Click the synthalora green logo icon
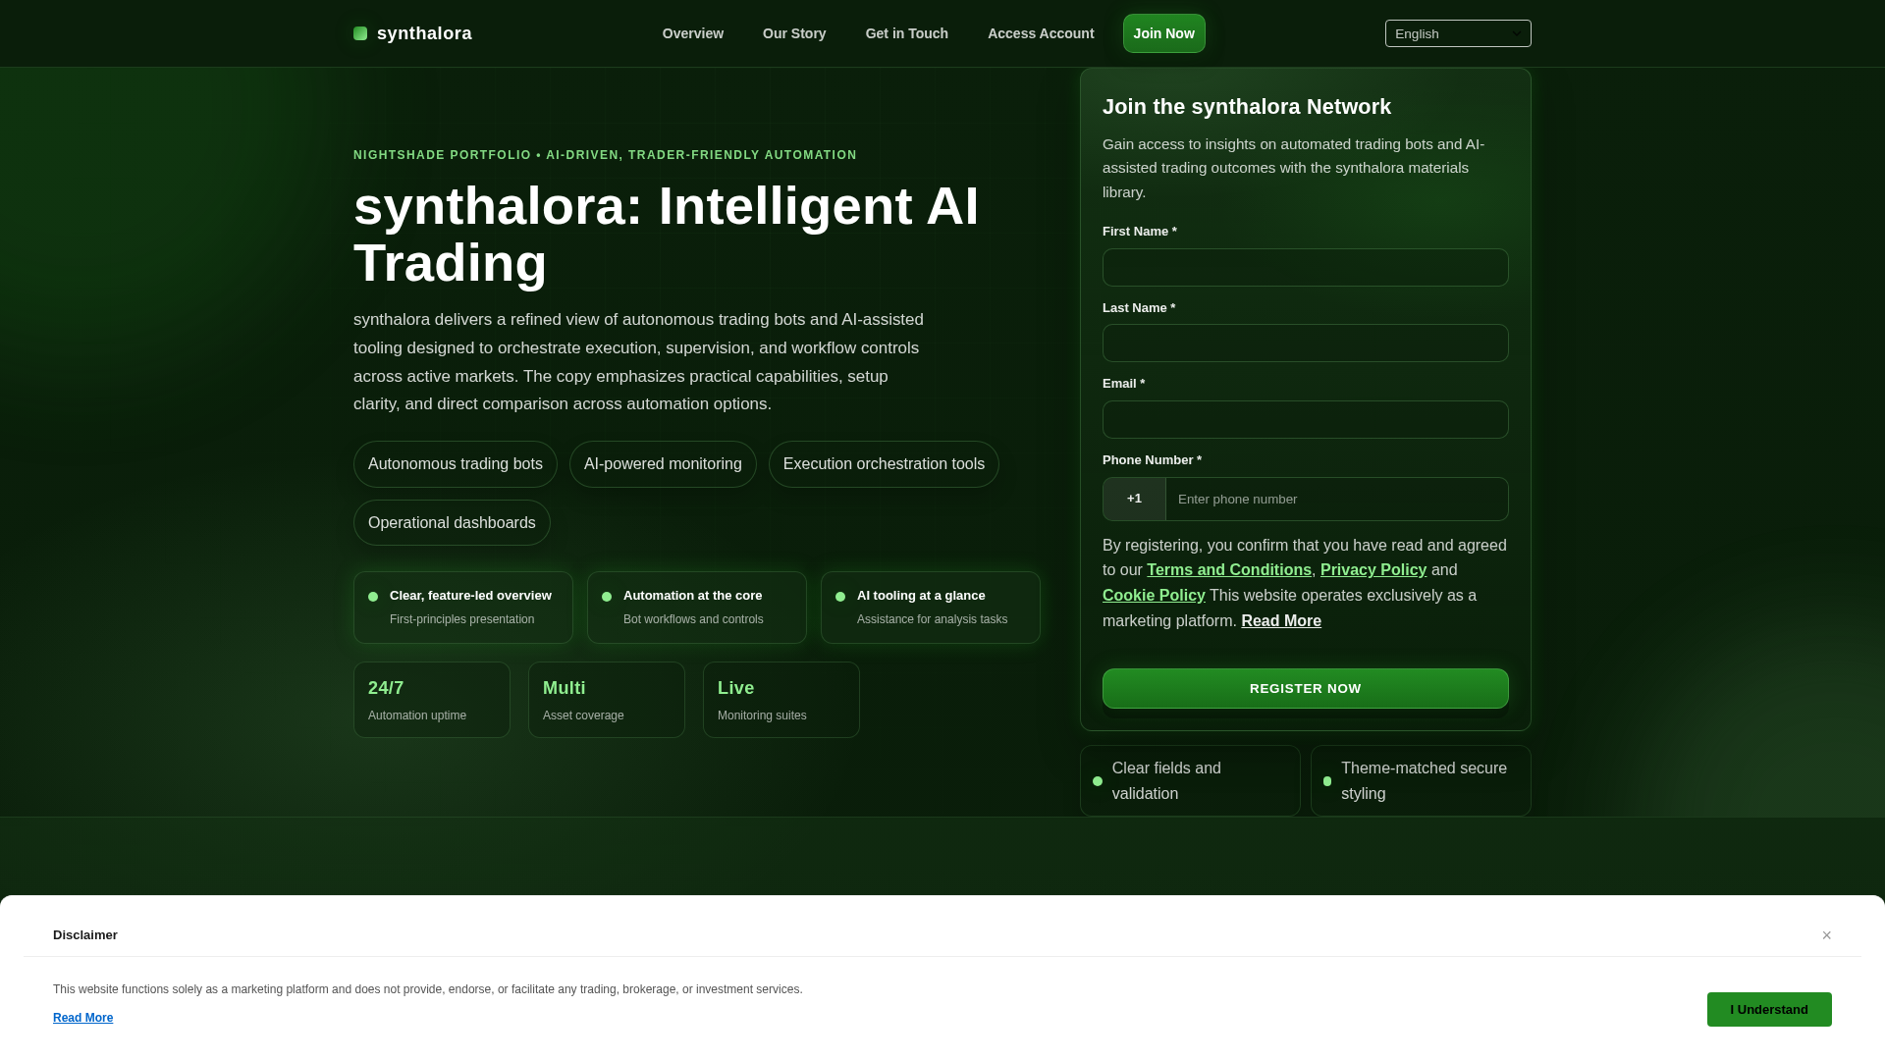This screenshot has height=1060, width=1885. pos(360,33)
